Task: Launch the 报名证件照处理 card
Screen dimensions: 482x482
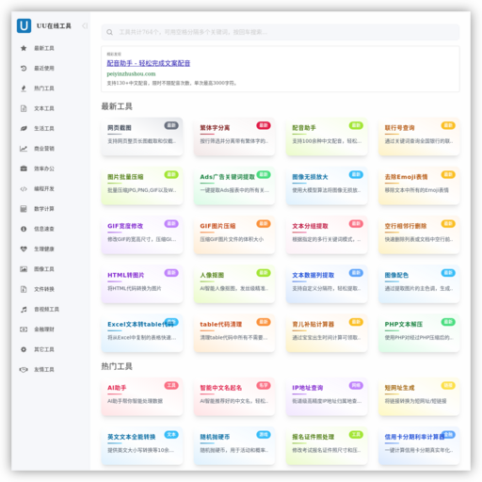Action: pos(327,445)
